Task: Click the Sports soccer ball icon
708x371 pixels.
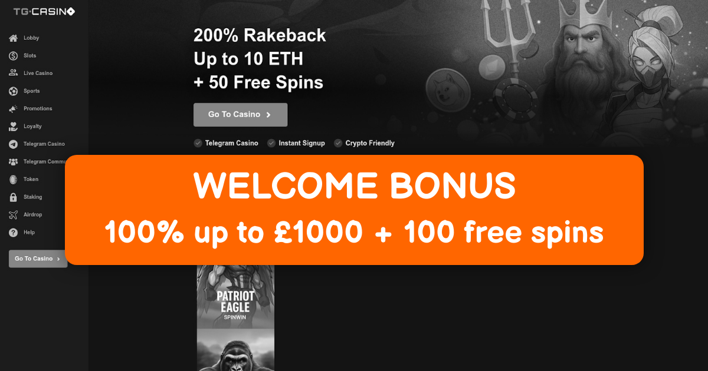Action: (x=13, y=91)
